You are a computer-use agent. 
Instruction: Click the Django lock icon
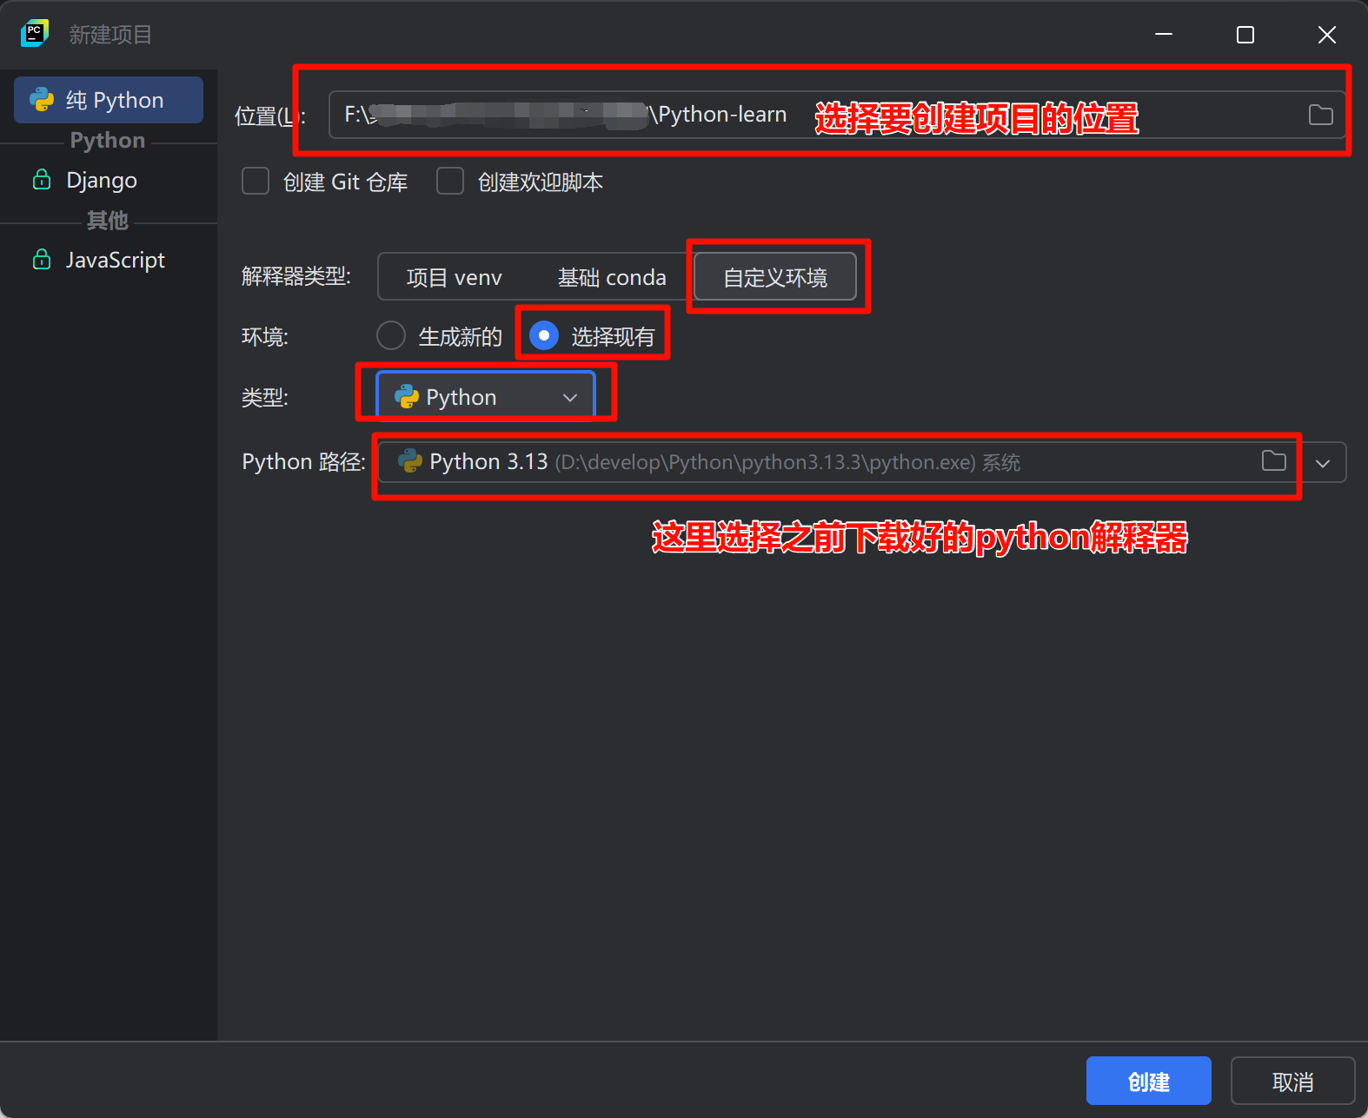tap(42, 180)
